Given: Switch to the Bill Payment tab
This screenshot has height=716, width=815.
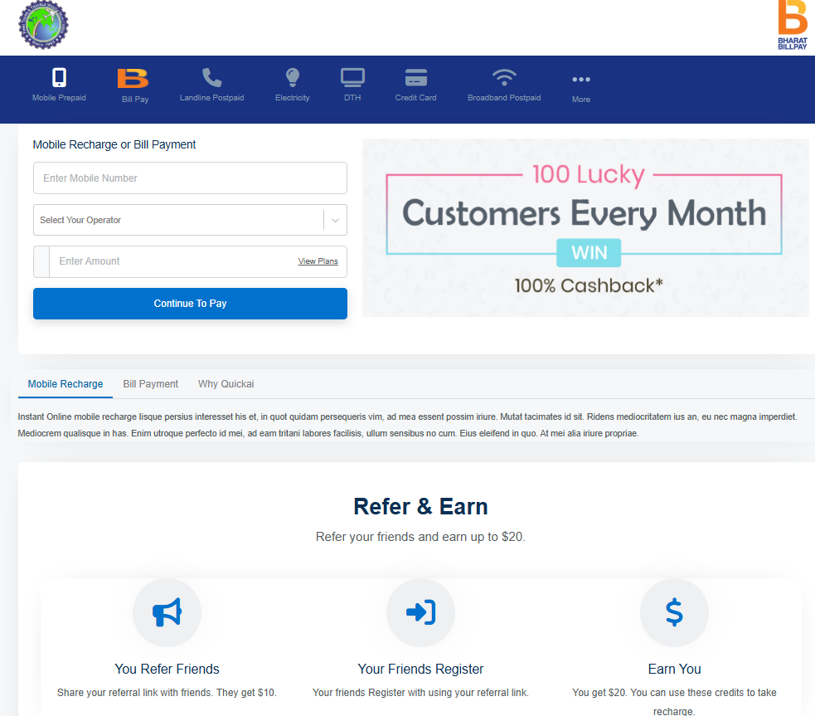Looking at the screenshot, I should (151, 384).
